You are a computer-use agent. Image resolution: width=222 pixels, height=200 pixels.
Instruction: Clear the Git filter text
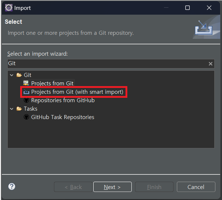(x=211, y=64)
